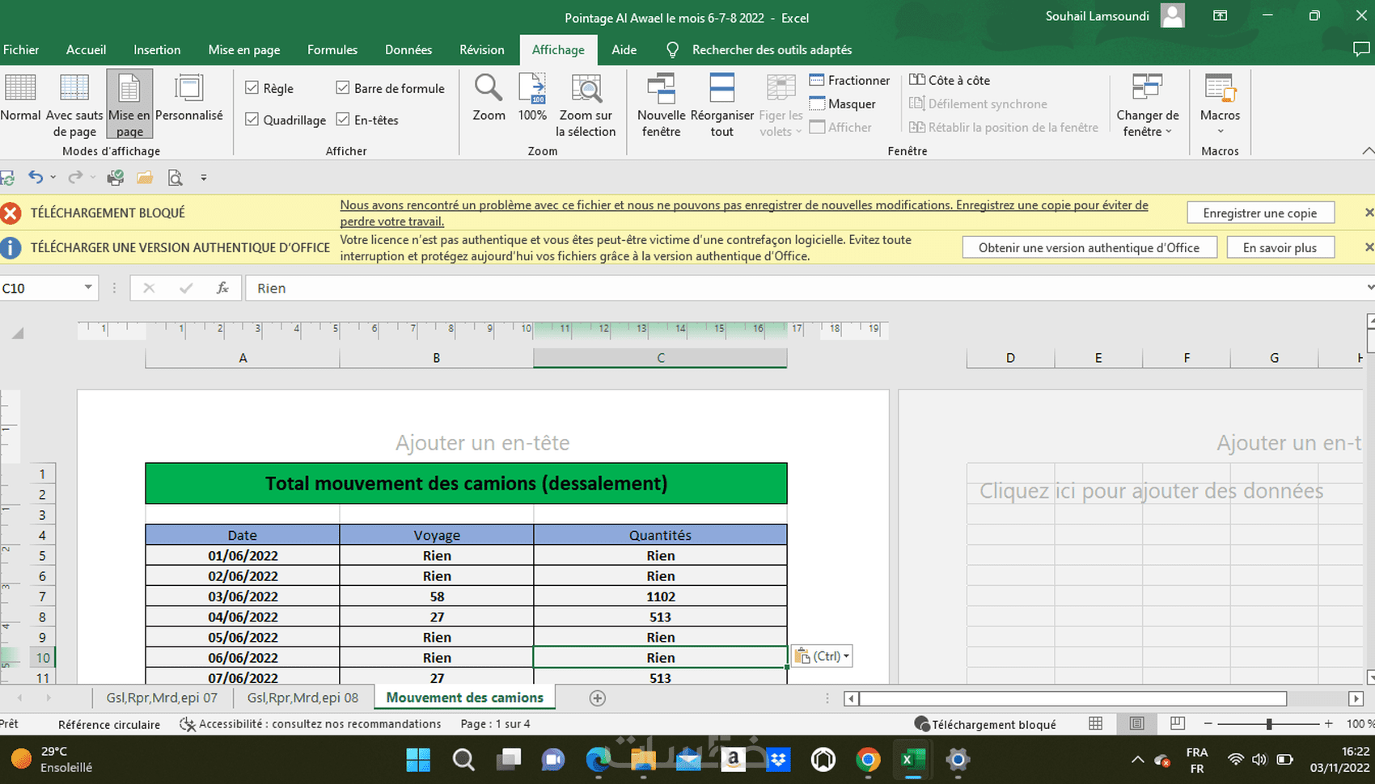Switch to Gsl,Rpr,Mrd,epi 08 sheet
This screenshot has width=1375, height=784.
point(302,698)
